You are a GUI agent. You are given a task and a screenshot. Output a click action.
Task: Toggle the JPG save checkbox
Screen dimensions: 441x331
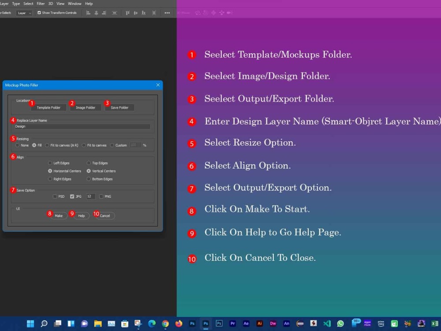72,196
